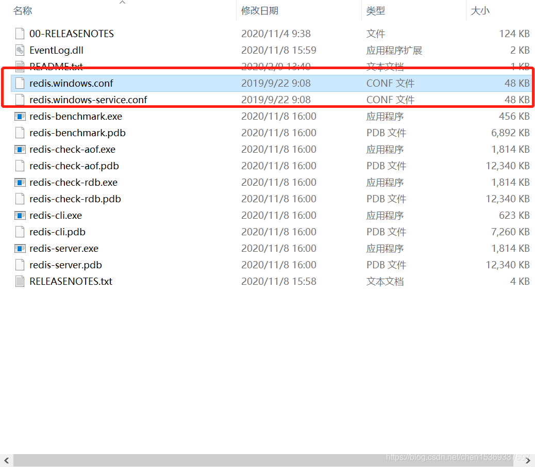Viewport: 535px width, 467px height.
Task: Sort files by 名称 column header
Action: (x=23, y=10)
